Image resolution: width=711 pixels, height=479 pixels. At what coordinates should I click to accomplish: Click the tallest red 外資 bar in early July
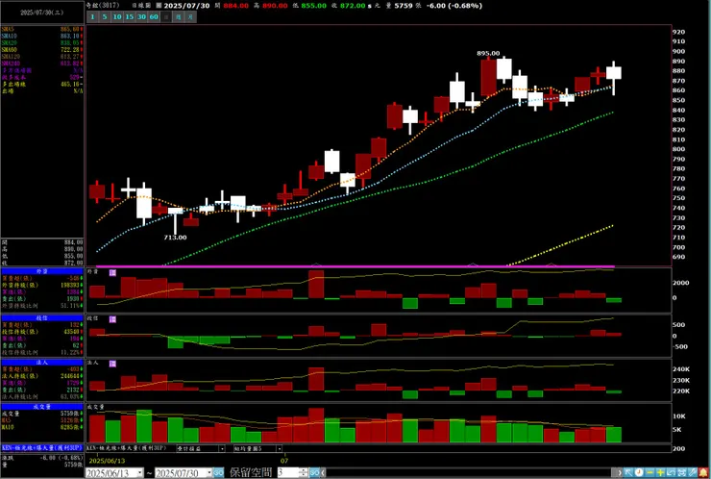pos(316,284)
